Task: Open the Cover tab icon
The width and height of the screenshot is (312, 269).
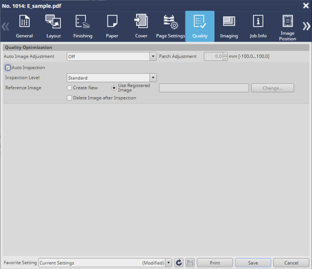Action: pyautogui.click(x=141, y=21)
